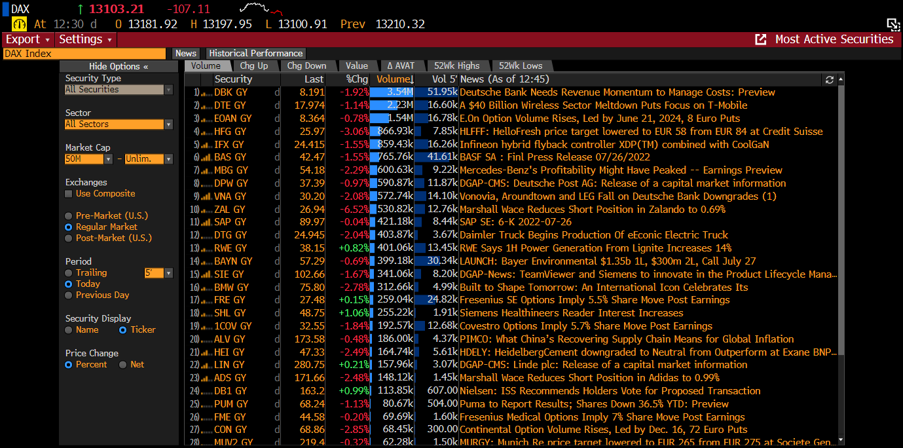
Task: Select the Trailing period radio button
Action: click(69, 273)
